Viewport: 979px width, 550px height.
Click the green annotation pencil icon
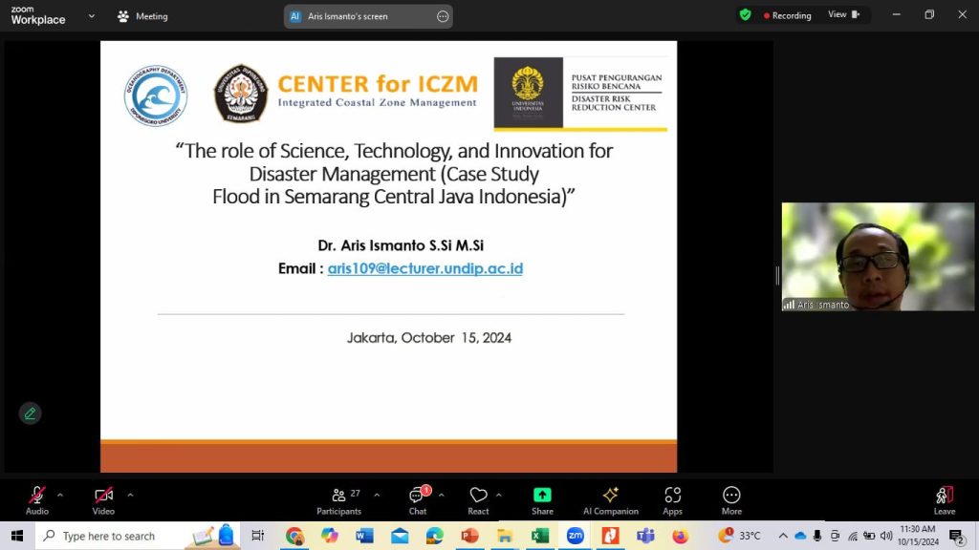pyautogui.click(x=30, y=413)
